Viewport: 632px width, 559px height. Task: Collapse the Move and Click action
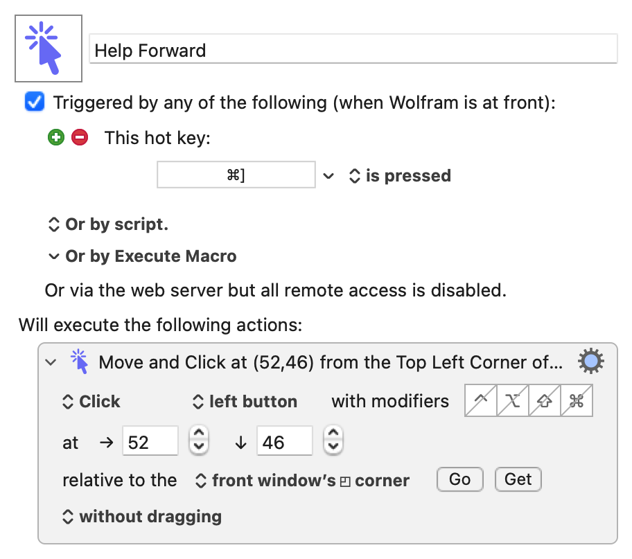click(50, 362)
